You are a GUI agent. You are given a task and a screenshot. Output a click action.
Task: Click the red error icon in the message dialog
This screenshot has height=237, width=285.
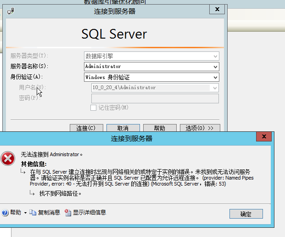tap(8, 158)
